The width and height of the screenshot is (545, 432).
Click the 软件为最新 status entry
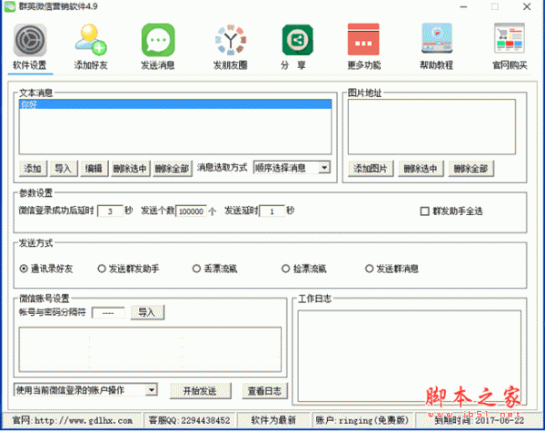[x=273, y=420]
